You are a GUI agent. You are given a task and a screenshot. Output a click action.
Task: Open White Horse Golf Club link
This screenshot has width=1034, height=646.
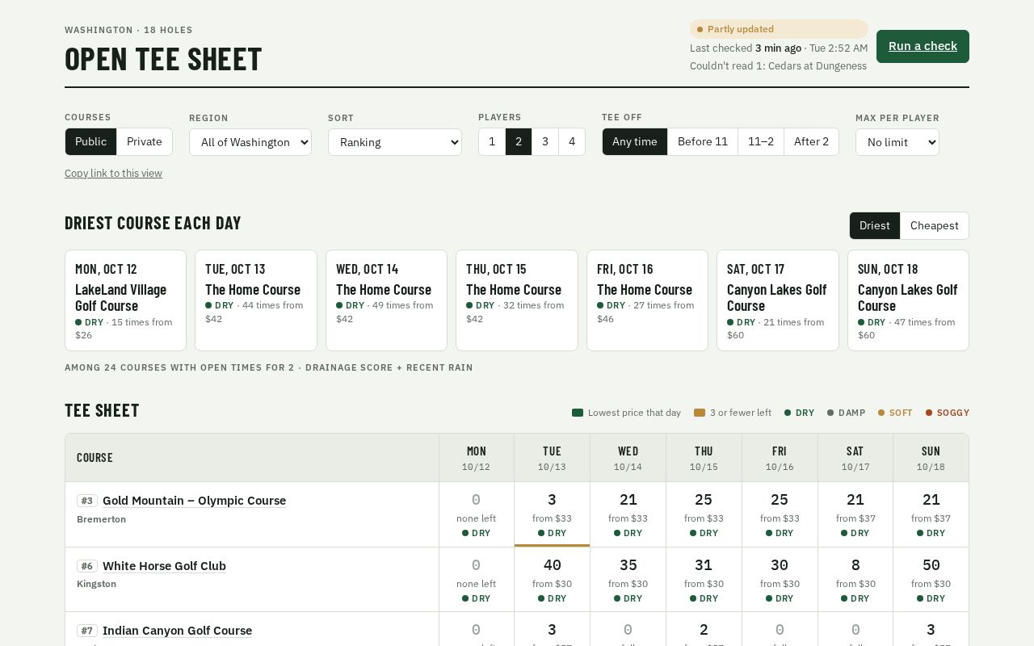click(164, 566)
